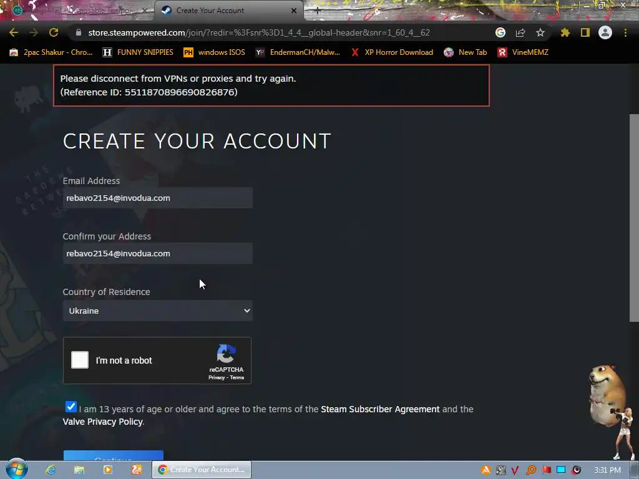The image size is (639, 479).
Task: View site info via the lock icon
Action: click(79, 32)
